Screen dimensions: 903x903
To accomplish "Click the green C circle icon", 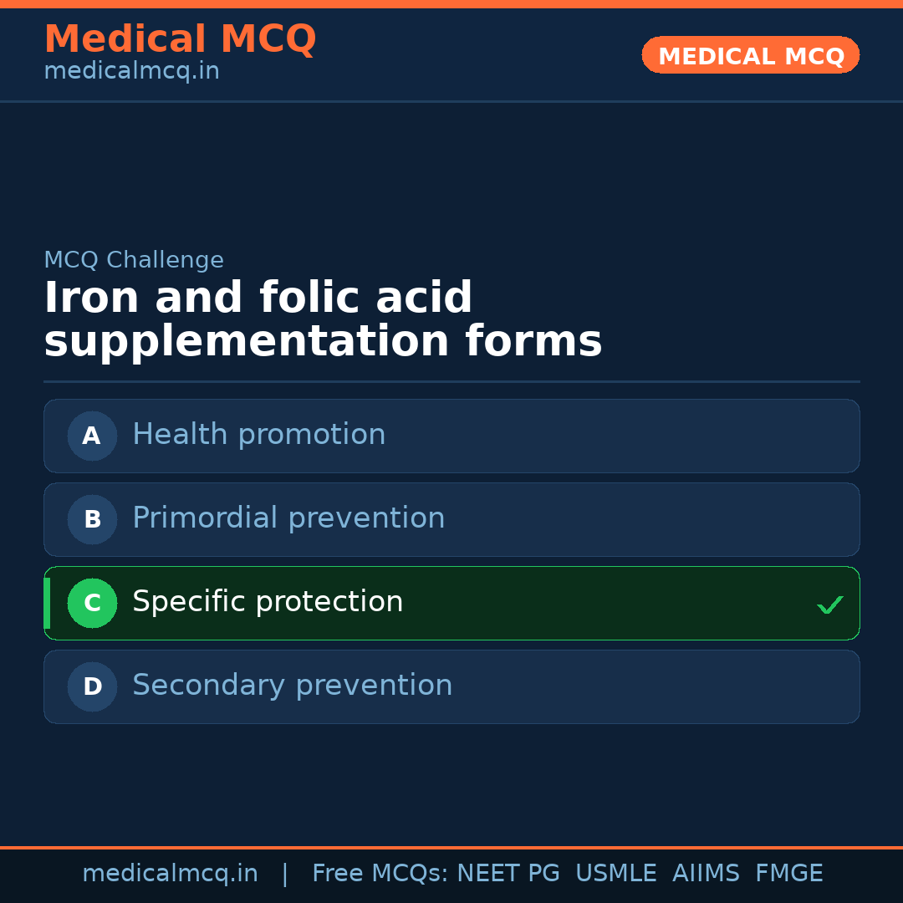I will coord(92,603).
